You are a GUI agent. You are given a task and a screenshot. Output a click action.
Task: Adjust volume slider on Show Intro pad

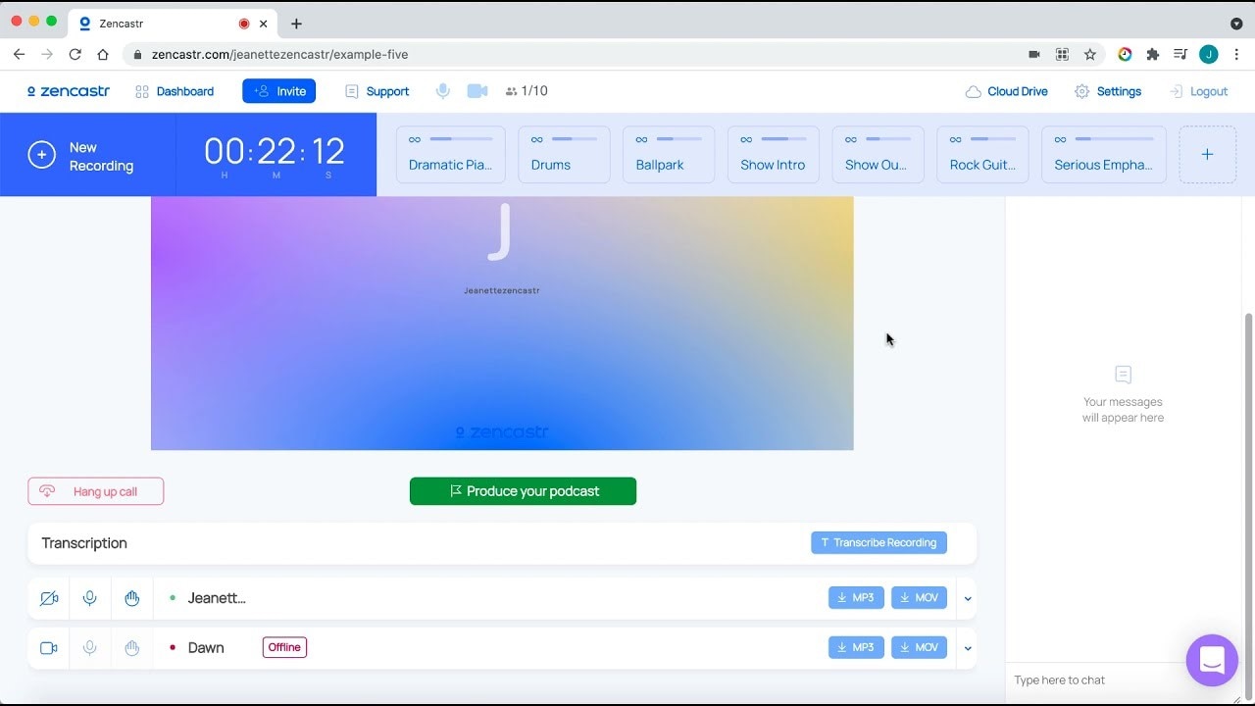click(x=784, y=139)
